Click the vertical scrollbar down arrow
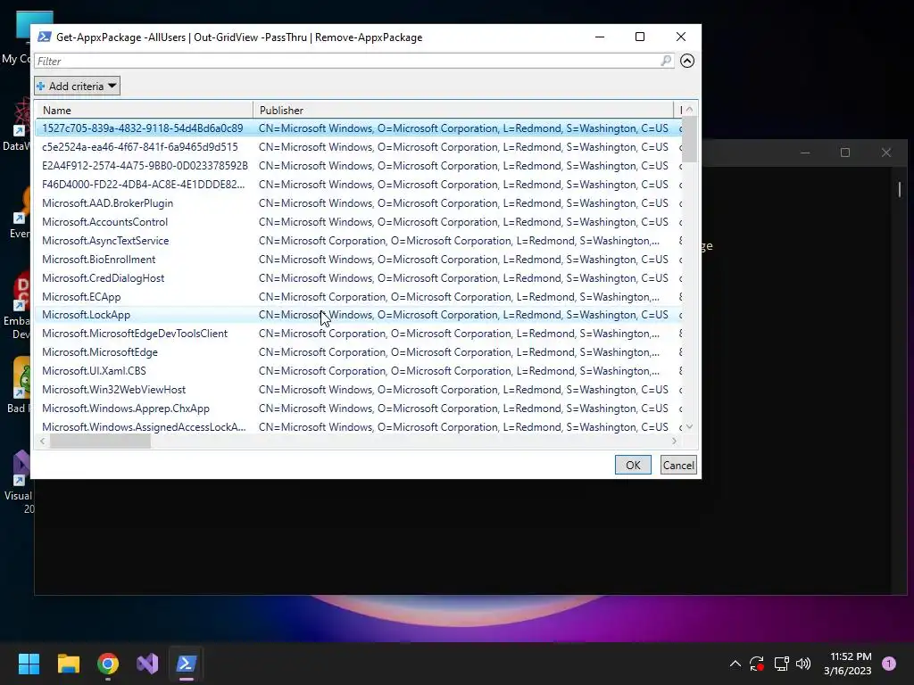914x685 pixels. (690, 426)
